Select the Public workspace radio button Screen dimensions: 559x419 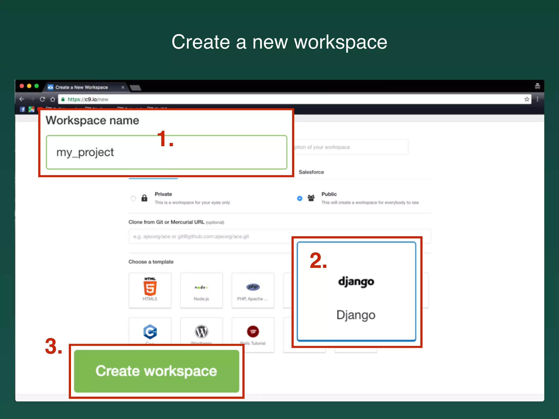point(299,198)
